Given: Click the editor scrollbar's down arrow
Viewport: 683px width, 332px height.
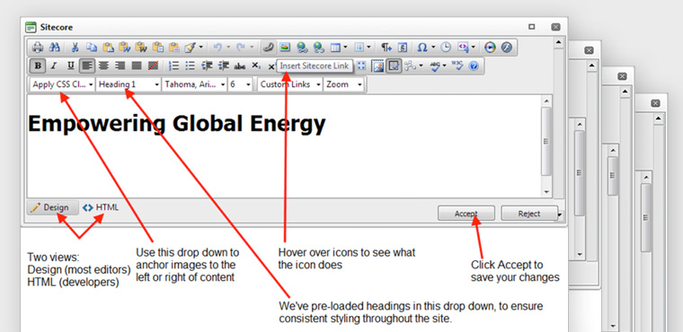Looking at the screenshot, I should point(546,192).
